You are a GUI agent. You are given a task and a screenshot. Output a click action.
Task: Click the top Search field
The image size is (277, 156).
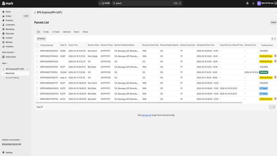[147, 3]
